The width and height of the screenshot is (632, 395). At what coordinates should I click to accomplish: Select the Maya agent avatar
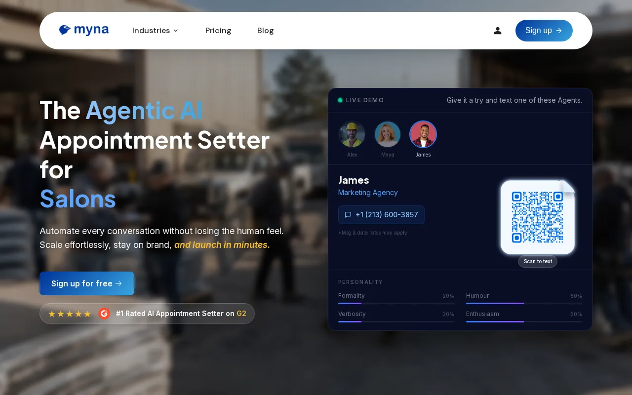(388, 134)
